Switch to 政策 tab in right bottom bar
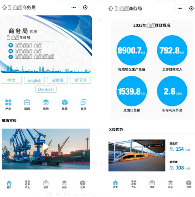Viewport: 195px width, 197px height. click(189, 184)
